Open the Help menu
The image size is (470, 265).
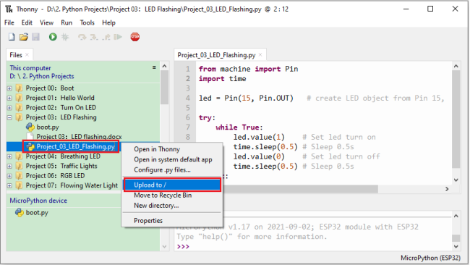108,23
